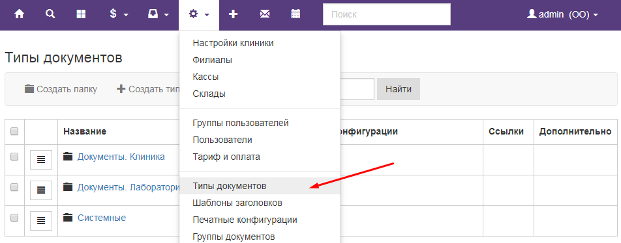Open the envelope messages icon
This screenshot has height=243, width=621.
click(265, 14)
